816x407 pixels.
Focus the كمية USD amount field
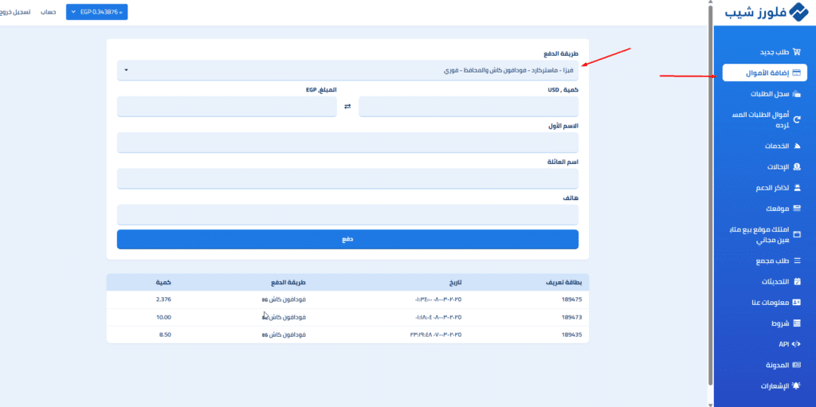[469, 107]
